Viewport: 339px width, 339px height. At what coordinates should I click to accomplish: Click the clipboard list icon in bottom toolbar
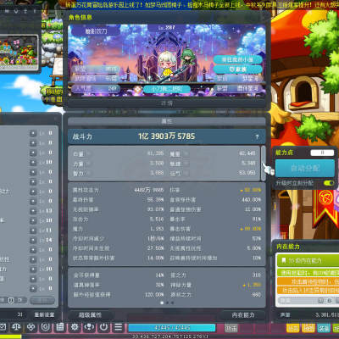pos(60,327)
